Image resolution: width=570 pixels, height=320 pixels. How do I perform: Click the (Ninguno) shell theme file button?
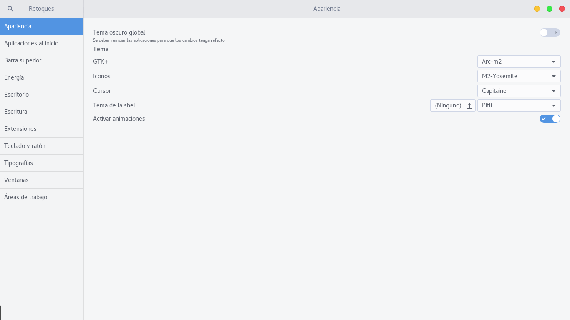pyautogui.click(x=448, y=105)
